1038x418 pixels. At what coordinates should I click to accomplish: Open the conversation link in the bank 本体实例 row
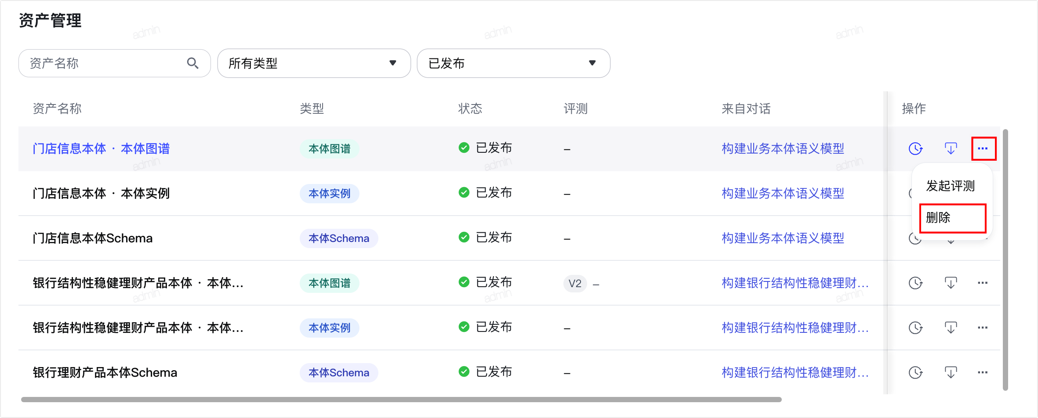(x=795, y=328)
